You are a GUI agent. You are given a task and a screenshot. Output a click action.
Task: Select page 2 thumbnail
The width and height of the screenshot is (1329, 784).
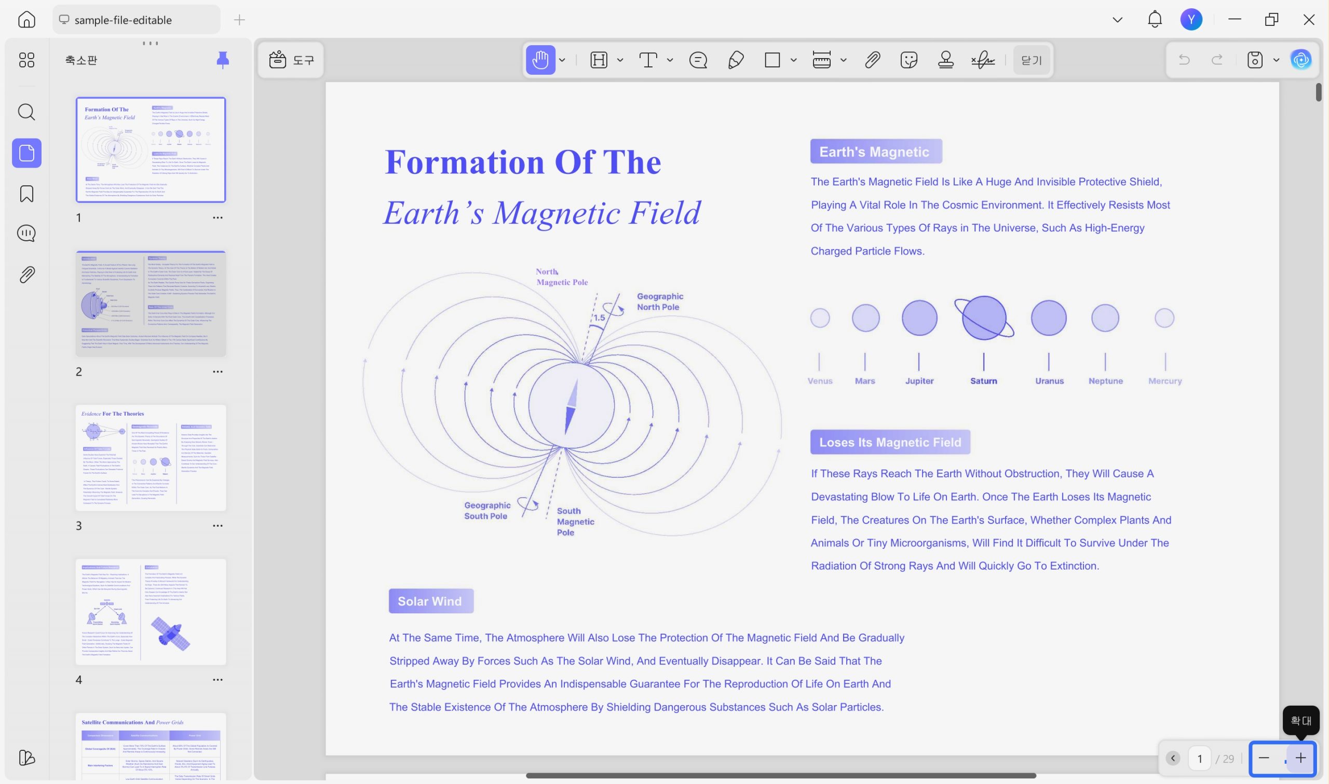151,304
